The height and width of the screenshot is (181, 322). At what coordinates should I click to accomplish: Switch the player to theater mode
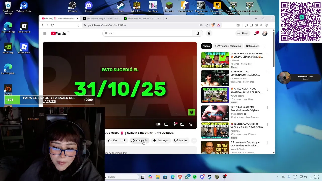pyautogui.click(x=182, y=124)
